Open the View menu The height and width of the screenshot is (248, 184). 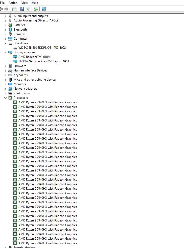click(25, 3)
